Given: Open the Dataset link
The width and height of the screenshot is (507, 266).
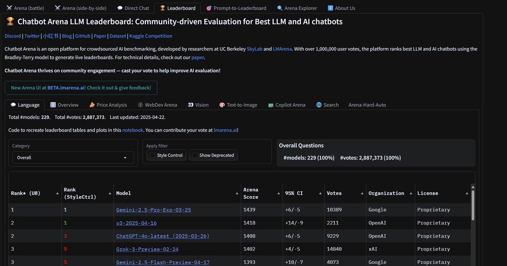Looking at the screenshot, I should pyautogui.click(x=118, y=36).
